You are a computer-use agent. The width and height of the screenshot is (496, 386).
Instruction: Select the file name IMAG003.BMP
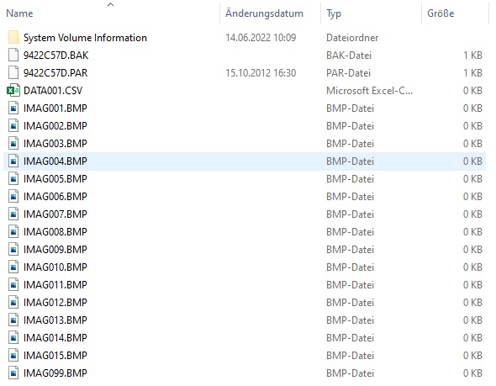(55, 144)
